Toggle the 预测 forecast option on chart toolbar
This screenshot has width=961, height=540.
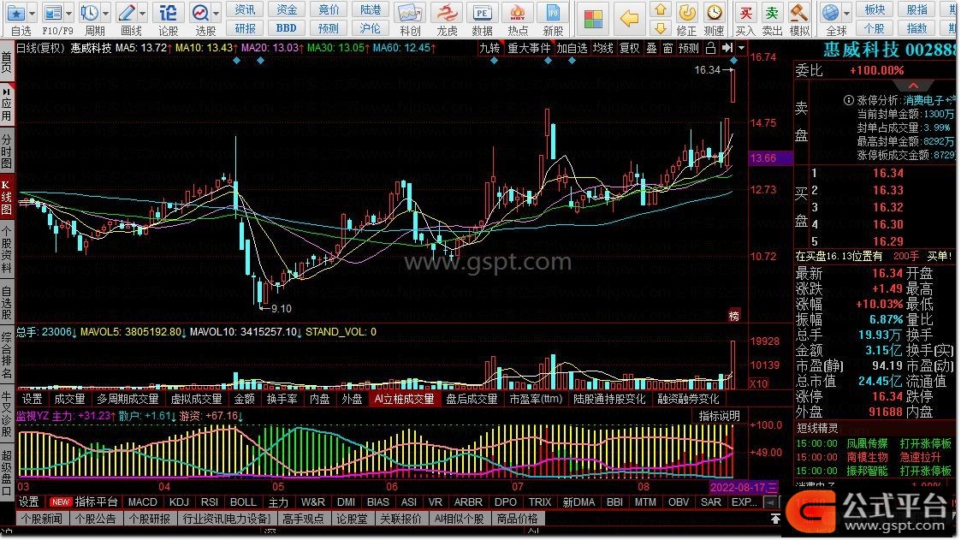[x=688, y=48]
